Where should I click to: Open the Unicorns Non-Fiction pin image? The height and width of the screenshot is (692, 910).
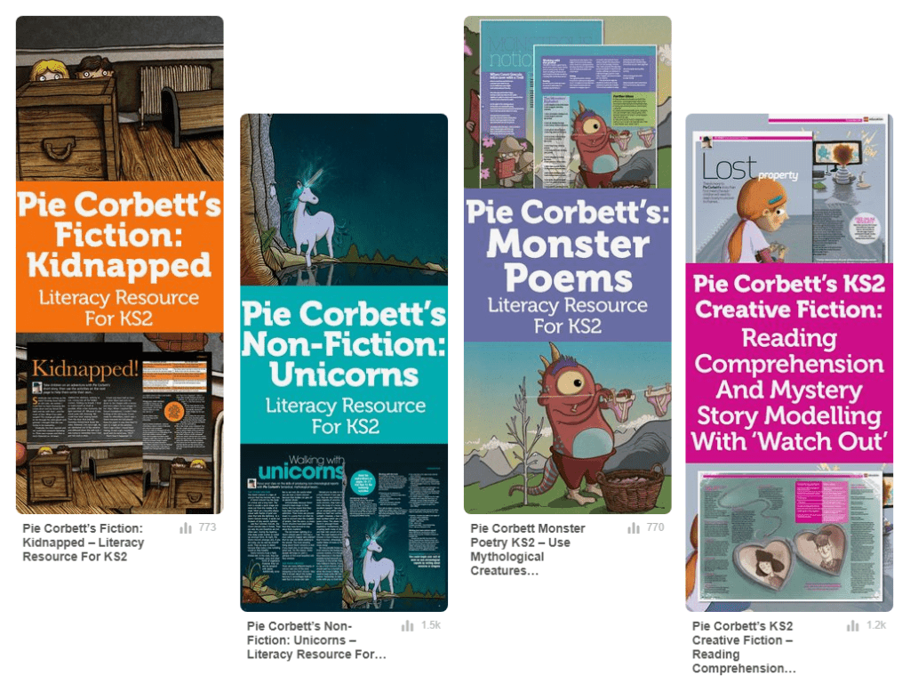pos(344,363)
